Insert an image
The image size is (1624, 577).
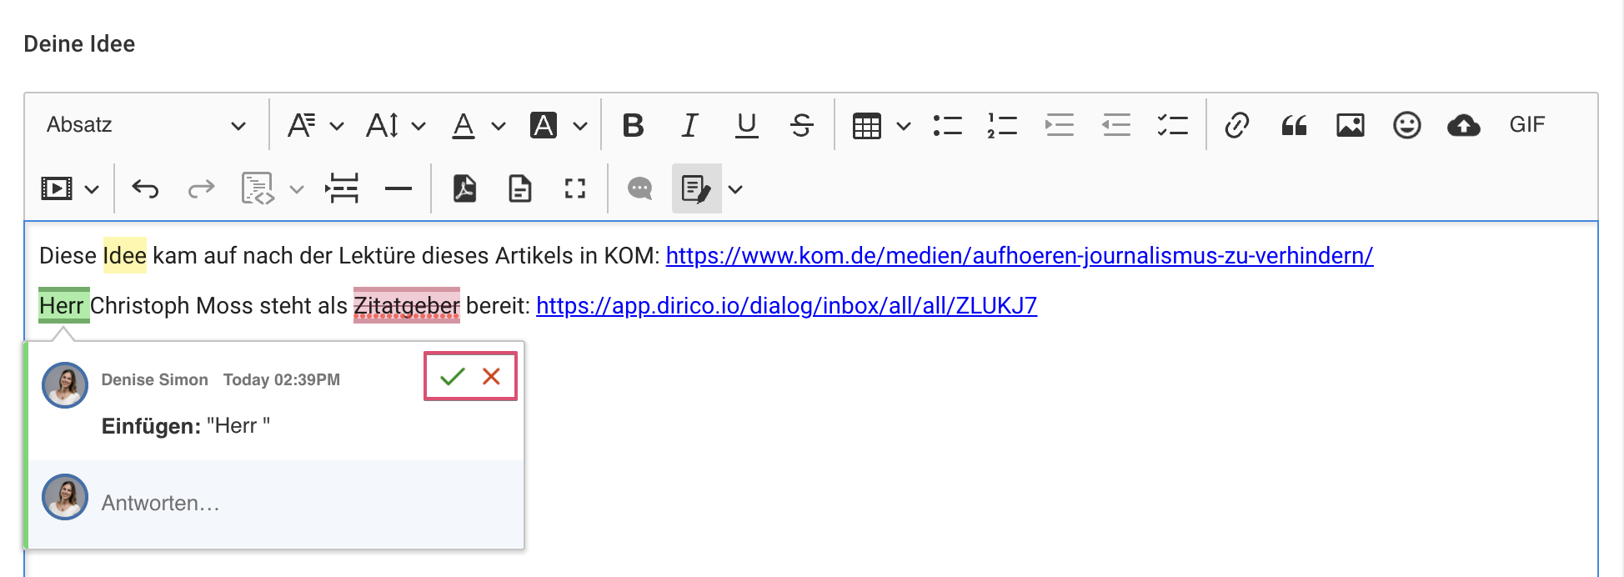pyautogui.click(x=1351, y=125)
